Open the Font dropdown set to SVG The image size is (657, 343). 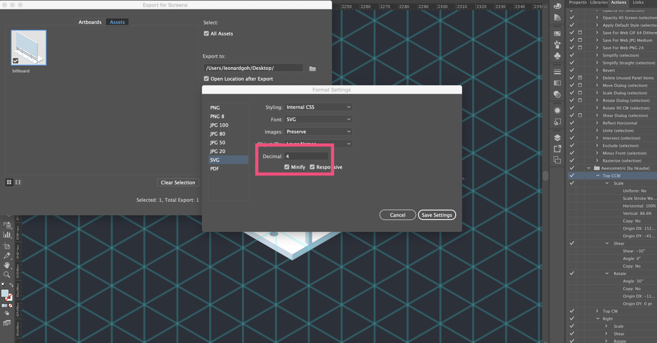pos(318,120)
